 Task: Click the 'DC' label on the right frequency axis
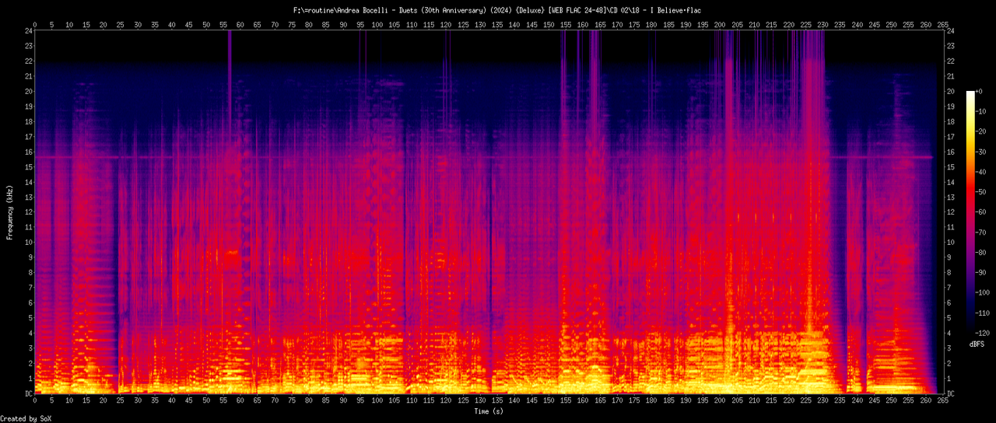pos(951,394)
